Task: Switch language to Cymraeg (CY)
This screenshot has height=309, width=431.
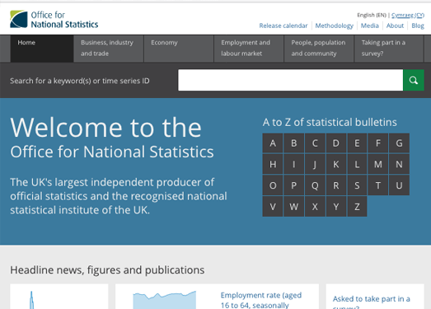Action: (408, 15)
